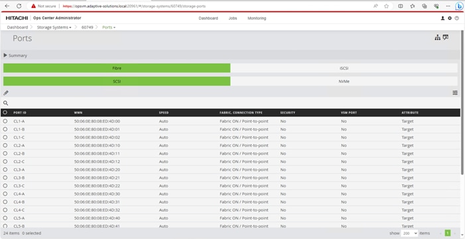Click the browser address bar URL
The height and width of the screenshot is (239, 465).
pos(134,6)
